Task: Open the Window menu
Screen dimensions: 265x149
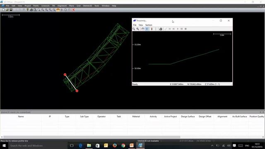Action: coord(106,6)
